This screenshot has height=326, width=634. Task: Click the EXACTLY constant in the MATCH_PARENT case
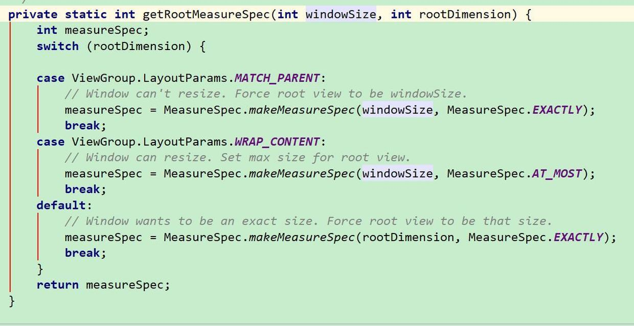557,109
